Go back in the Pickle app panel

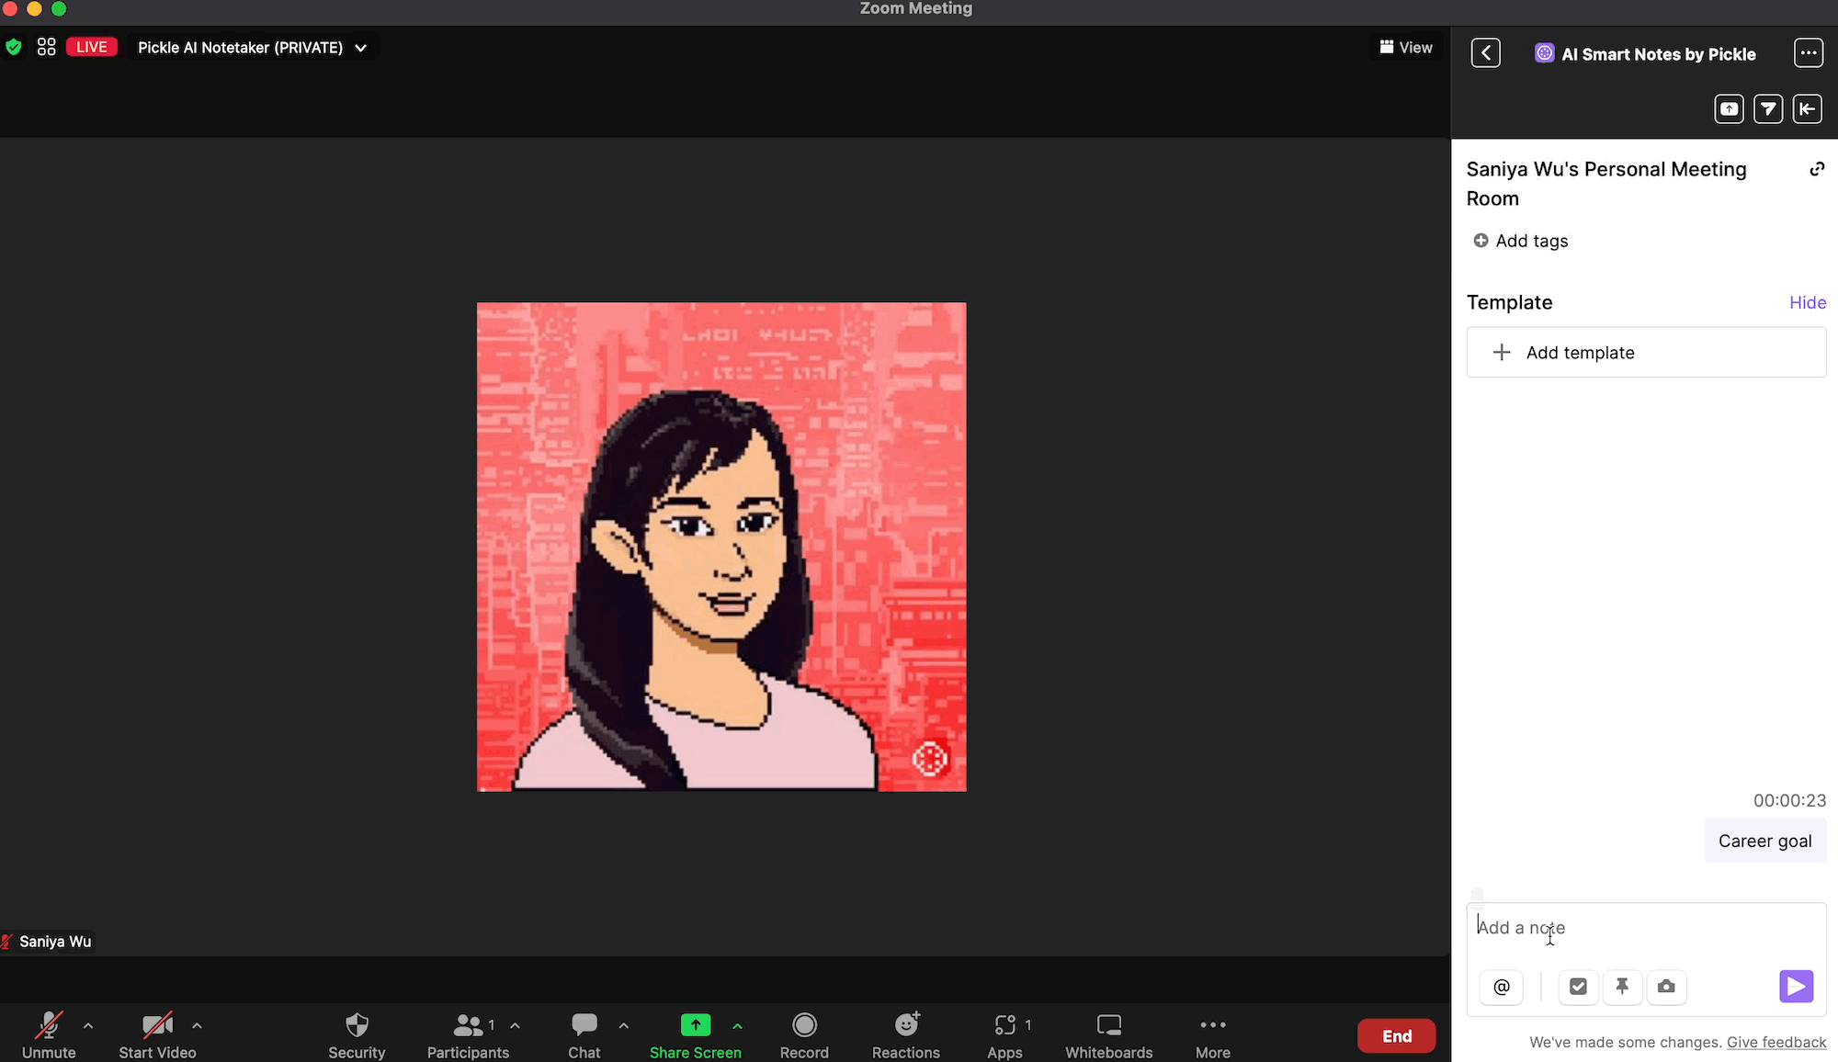click(1486, 53)
